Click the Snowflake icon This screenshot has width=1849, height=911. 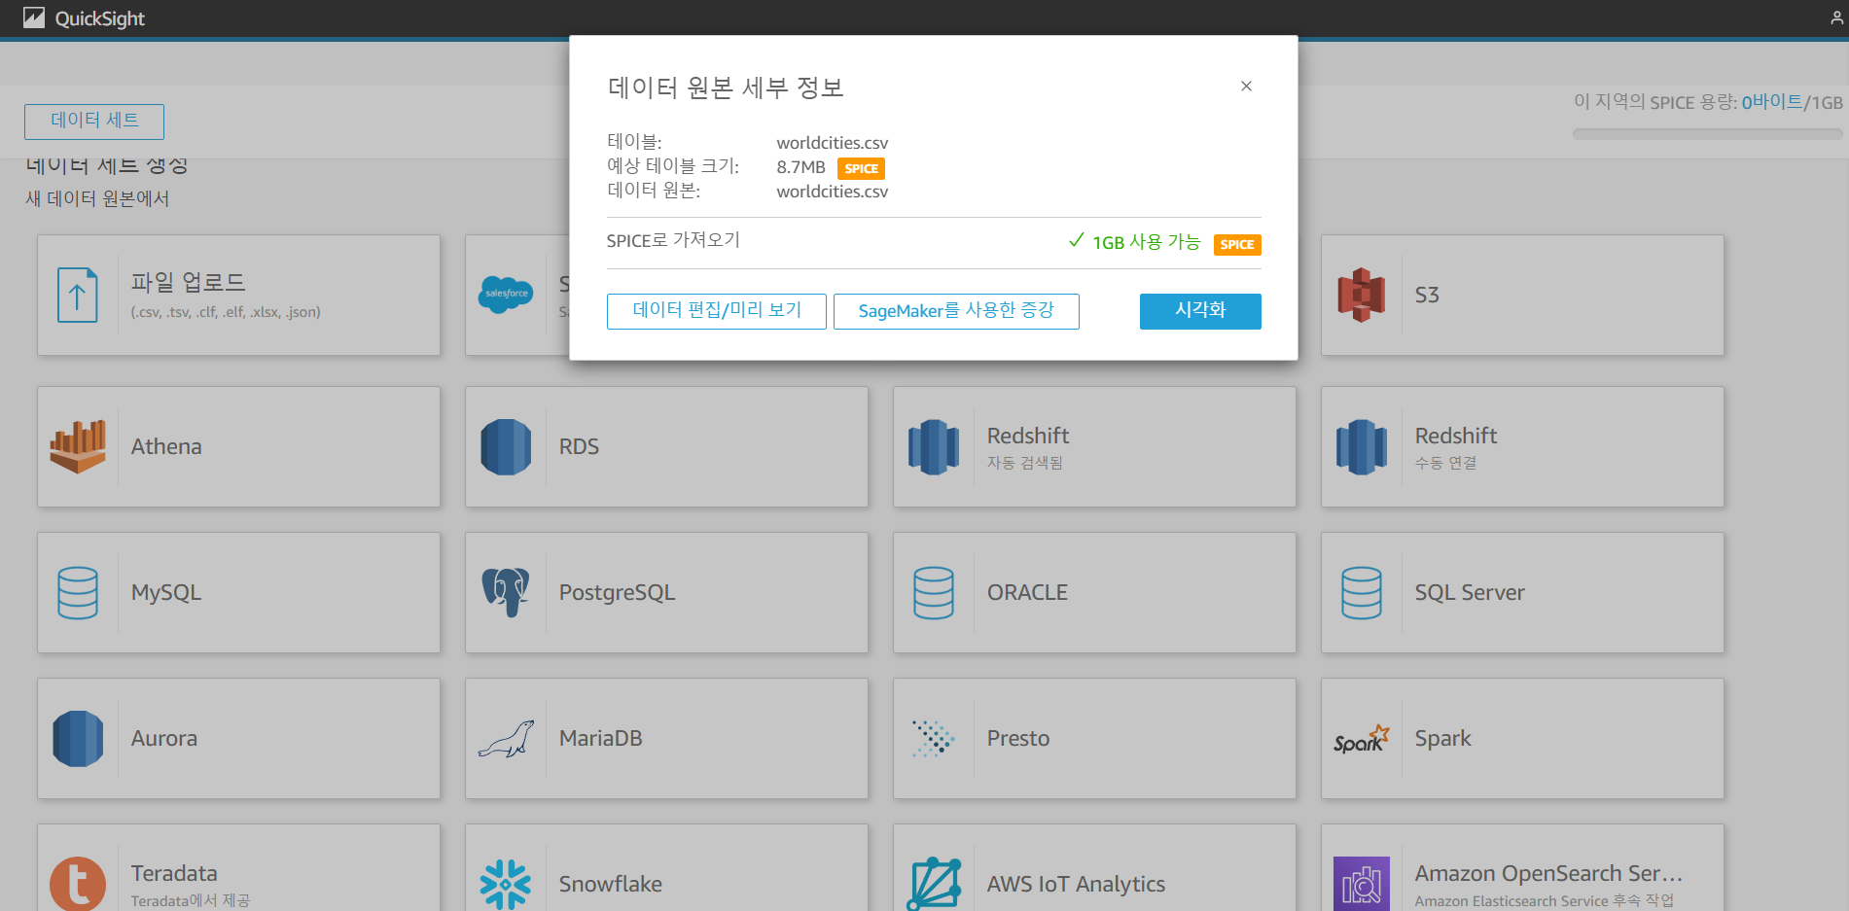pyautogui.click(x=506, y=884)
